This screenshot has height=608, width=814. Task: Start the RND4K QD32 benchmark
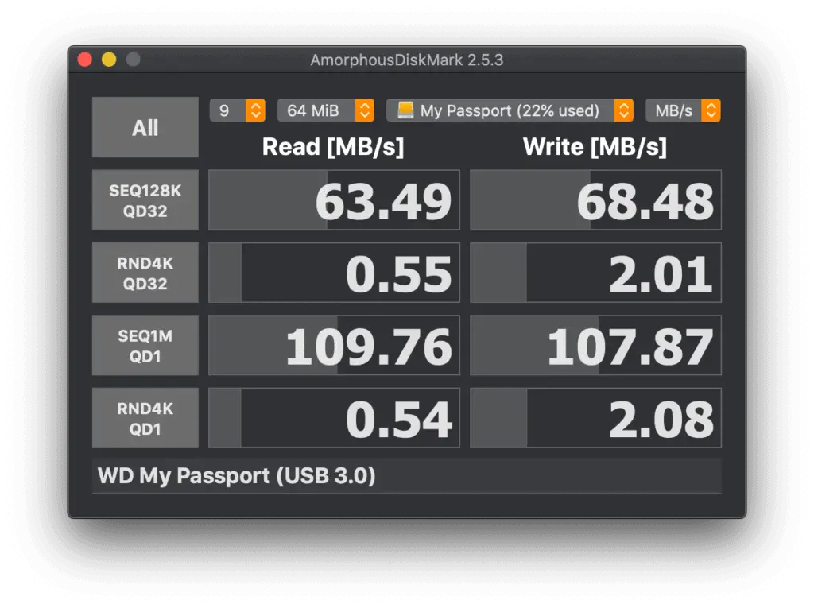145,273
